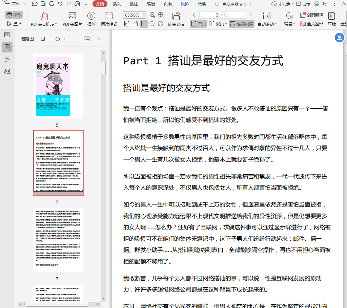Open the bookmarks outline sidebar icon
Image resolution: width=347 pixels, height=308 pixels.
coord(7,35)
